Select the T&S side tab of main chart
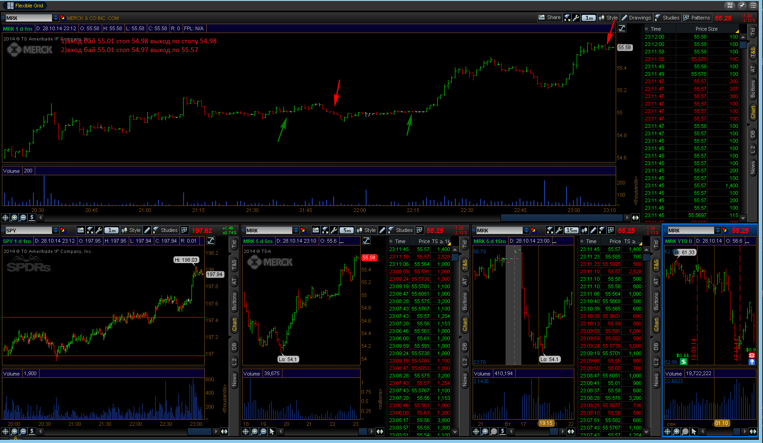The width and height of the screenshot is (763, 443). pos(753,52)
